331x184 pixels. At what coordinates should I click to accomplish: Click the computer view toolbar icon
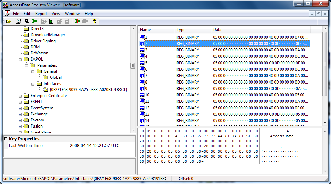point(19,21)
